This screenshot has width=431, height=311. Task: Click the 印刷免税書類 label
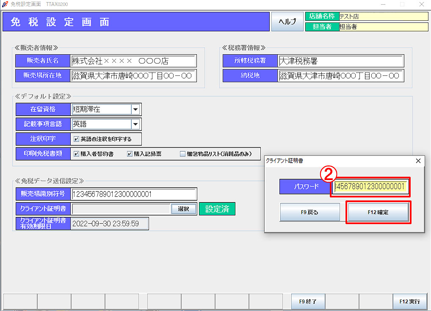click(43, 154)
